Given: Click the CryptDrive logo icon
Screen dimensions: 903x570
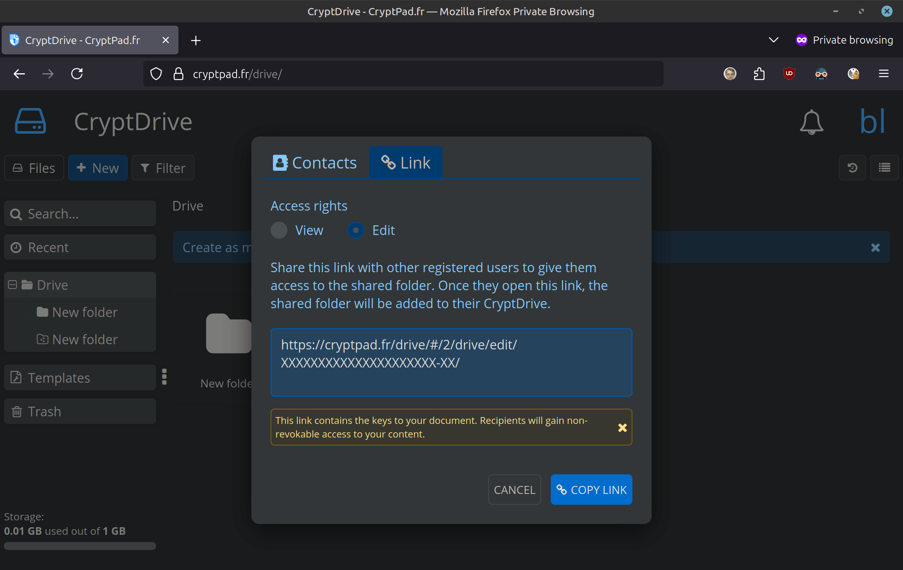Looking at the screenshot, I should tap(30, 121).
